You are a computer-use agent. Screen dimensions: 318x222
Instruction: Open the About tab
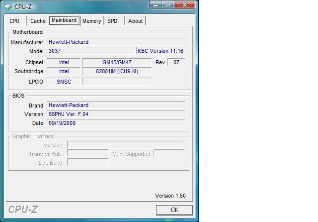135,21
